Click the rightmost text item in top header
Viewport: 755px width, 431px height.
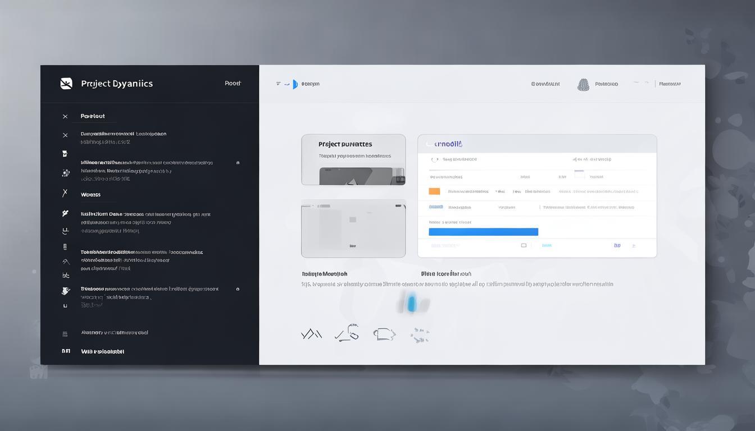670,84
